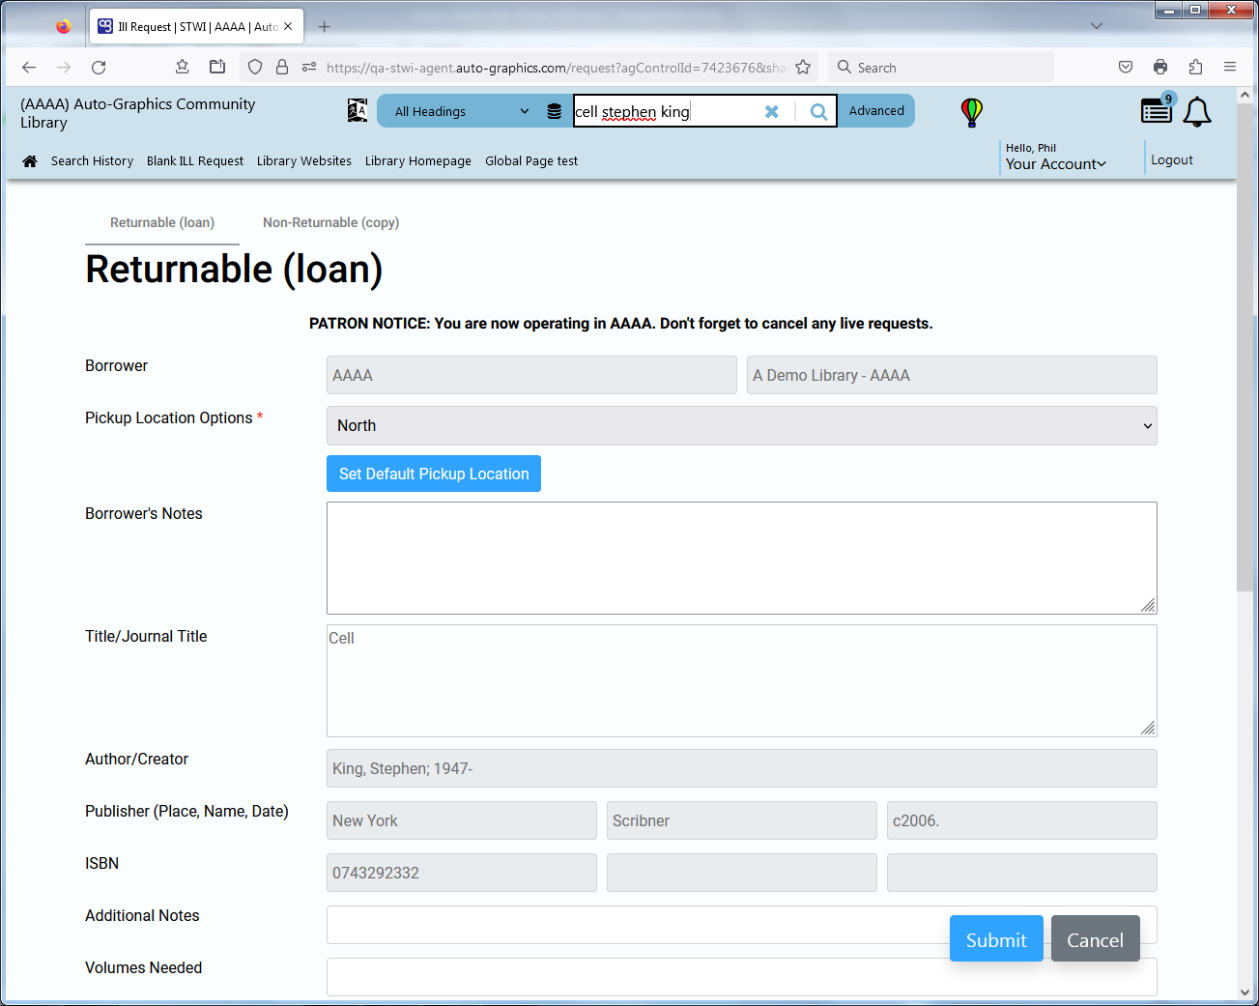
Task: Click the Auto-Graphics Community Library title
Action: 138,113
